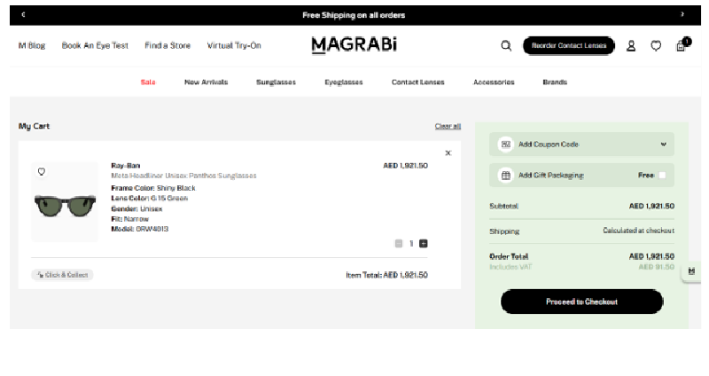Click Item Total AED 1,921.50 text
The height and width of the screenshot is (376, 709).
coord(386,275)
